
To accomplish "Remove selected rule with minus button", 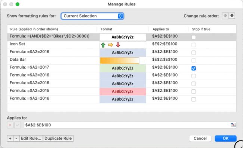I will click(x=16, y=138).
